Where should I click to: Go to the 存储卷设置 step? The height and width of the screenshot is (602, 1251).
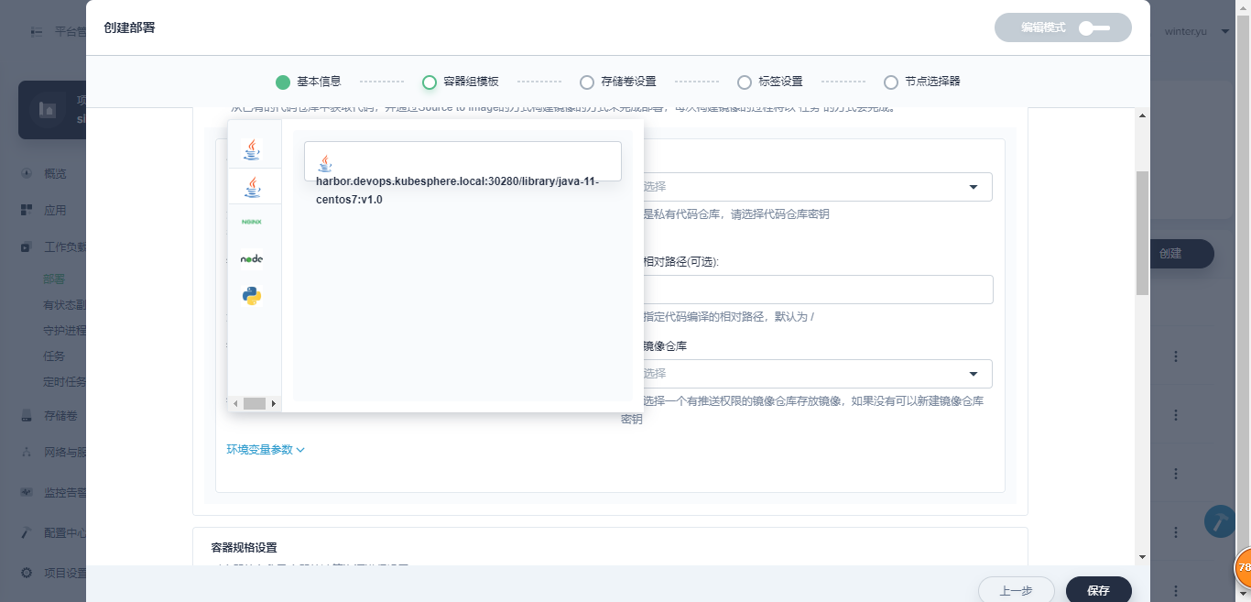[618, 82]
